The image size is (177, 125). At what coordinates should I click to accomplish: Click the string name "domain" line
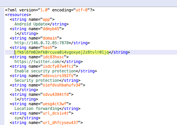click(x=36, y=38)
